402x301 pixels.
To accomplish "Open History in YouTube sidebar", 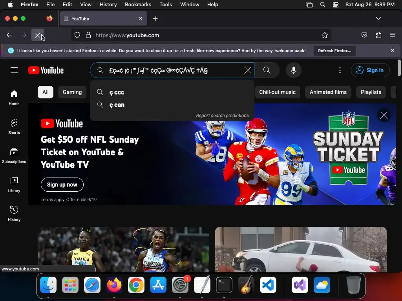I will pos(14,214).
